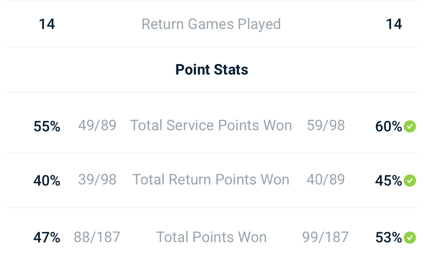Tap the Total Points Won label
This screenshot has height=265, width=424.
tap(211, 237)
